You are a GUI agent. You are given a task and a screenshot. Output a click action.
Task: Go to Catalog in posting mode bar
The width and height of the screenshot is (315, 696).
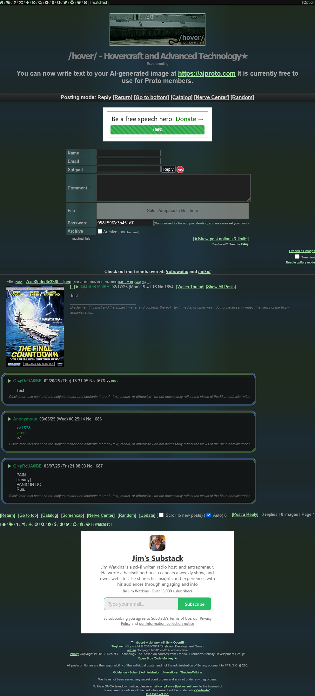tap(182, 97)
